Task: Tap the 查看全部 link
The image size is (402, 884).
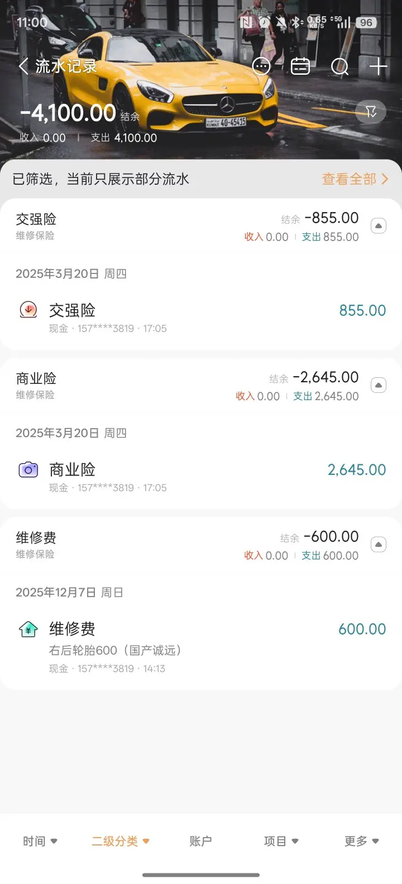Action: tap(355, 179)
